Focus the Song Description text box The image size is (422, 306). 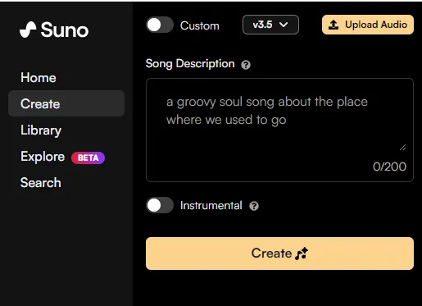tap(279, 130)
